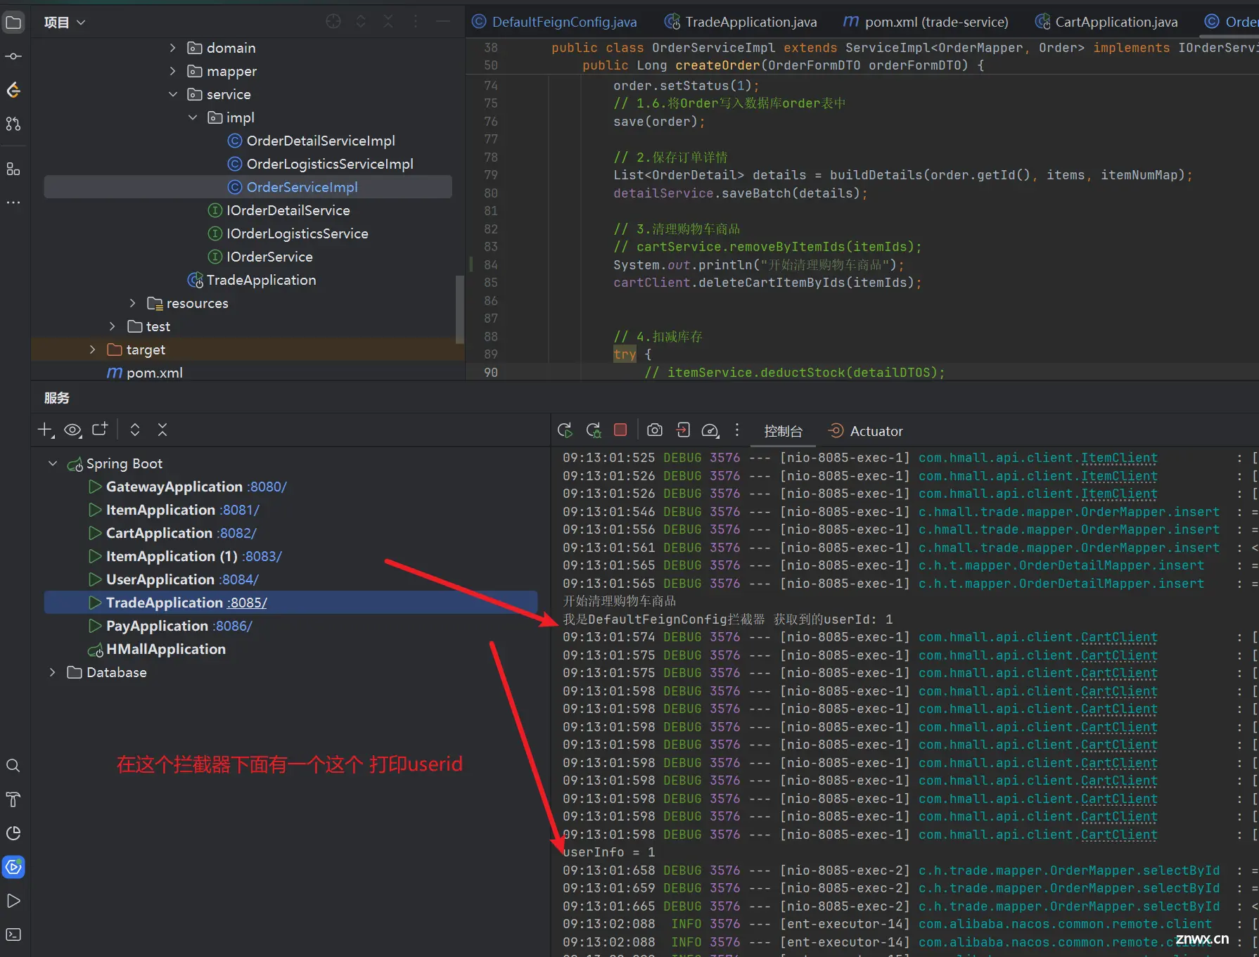1259x957 pixels.
Task: Select the 控制台 console tab
Action: coord(784,431)
